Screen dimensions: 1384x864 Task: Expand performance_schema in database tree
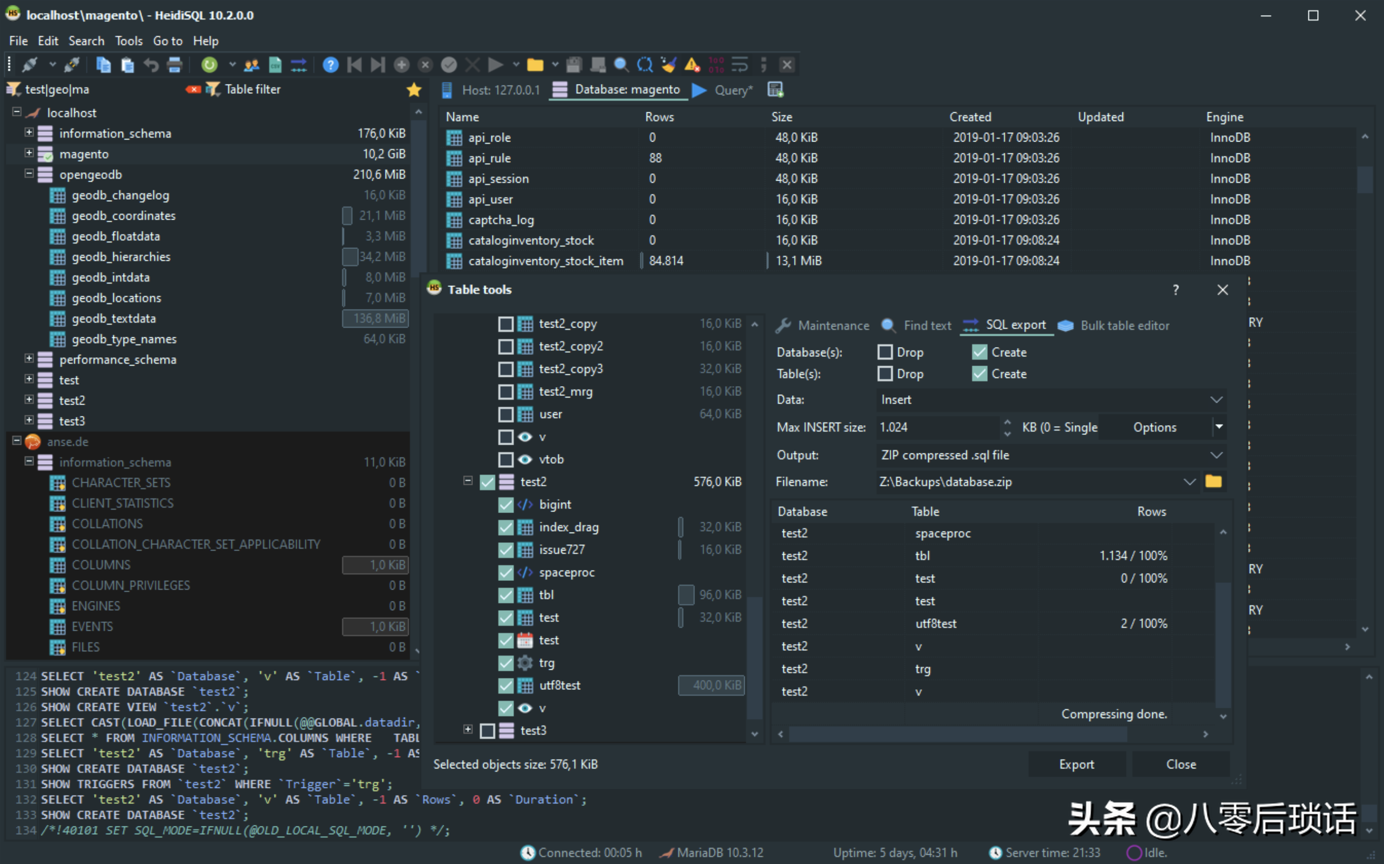[29, 358]
